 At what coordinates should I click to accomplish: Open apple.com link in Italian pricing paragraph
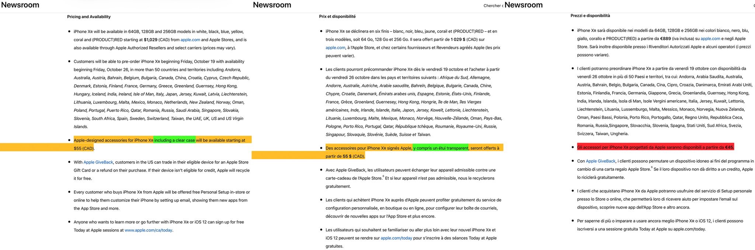tap(710, 39)
